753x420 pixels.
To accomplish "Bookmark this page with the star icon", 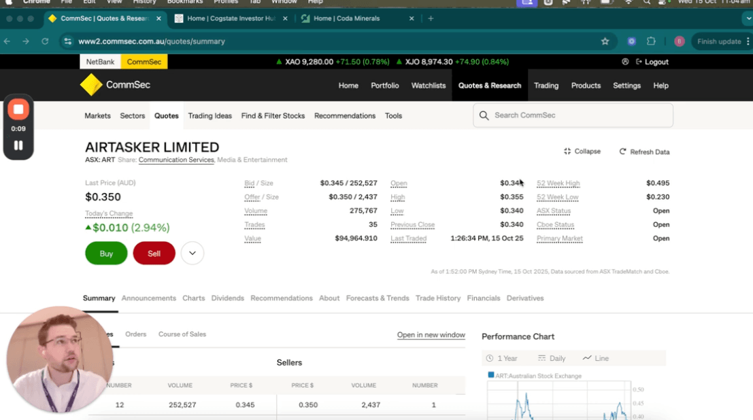I will 605,41.
